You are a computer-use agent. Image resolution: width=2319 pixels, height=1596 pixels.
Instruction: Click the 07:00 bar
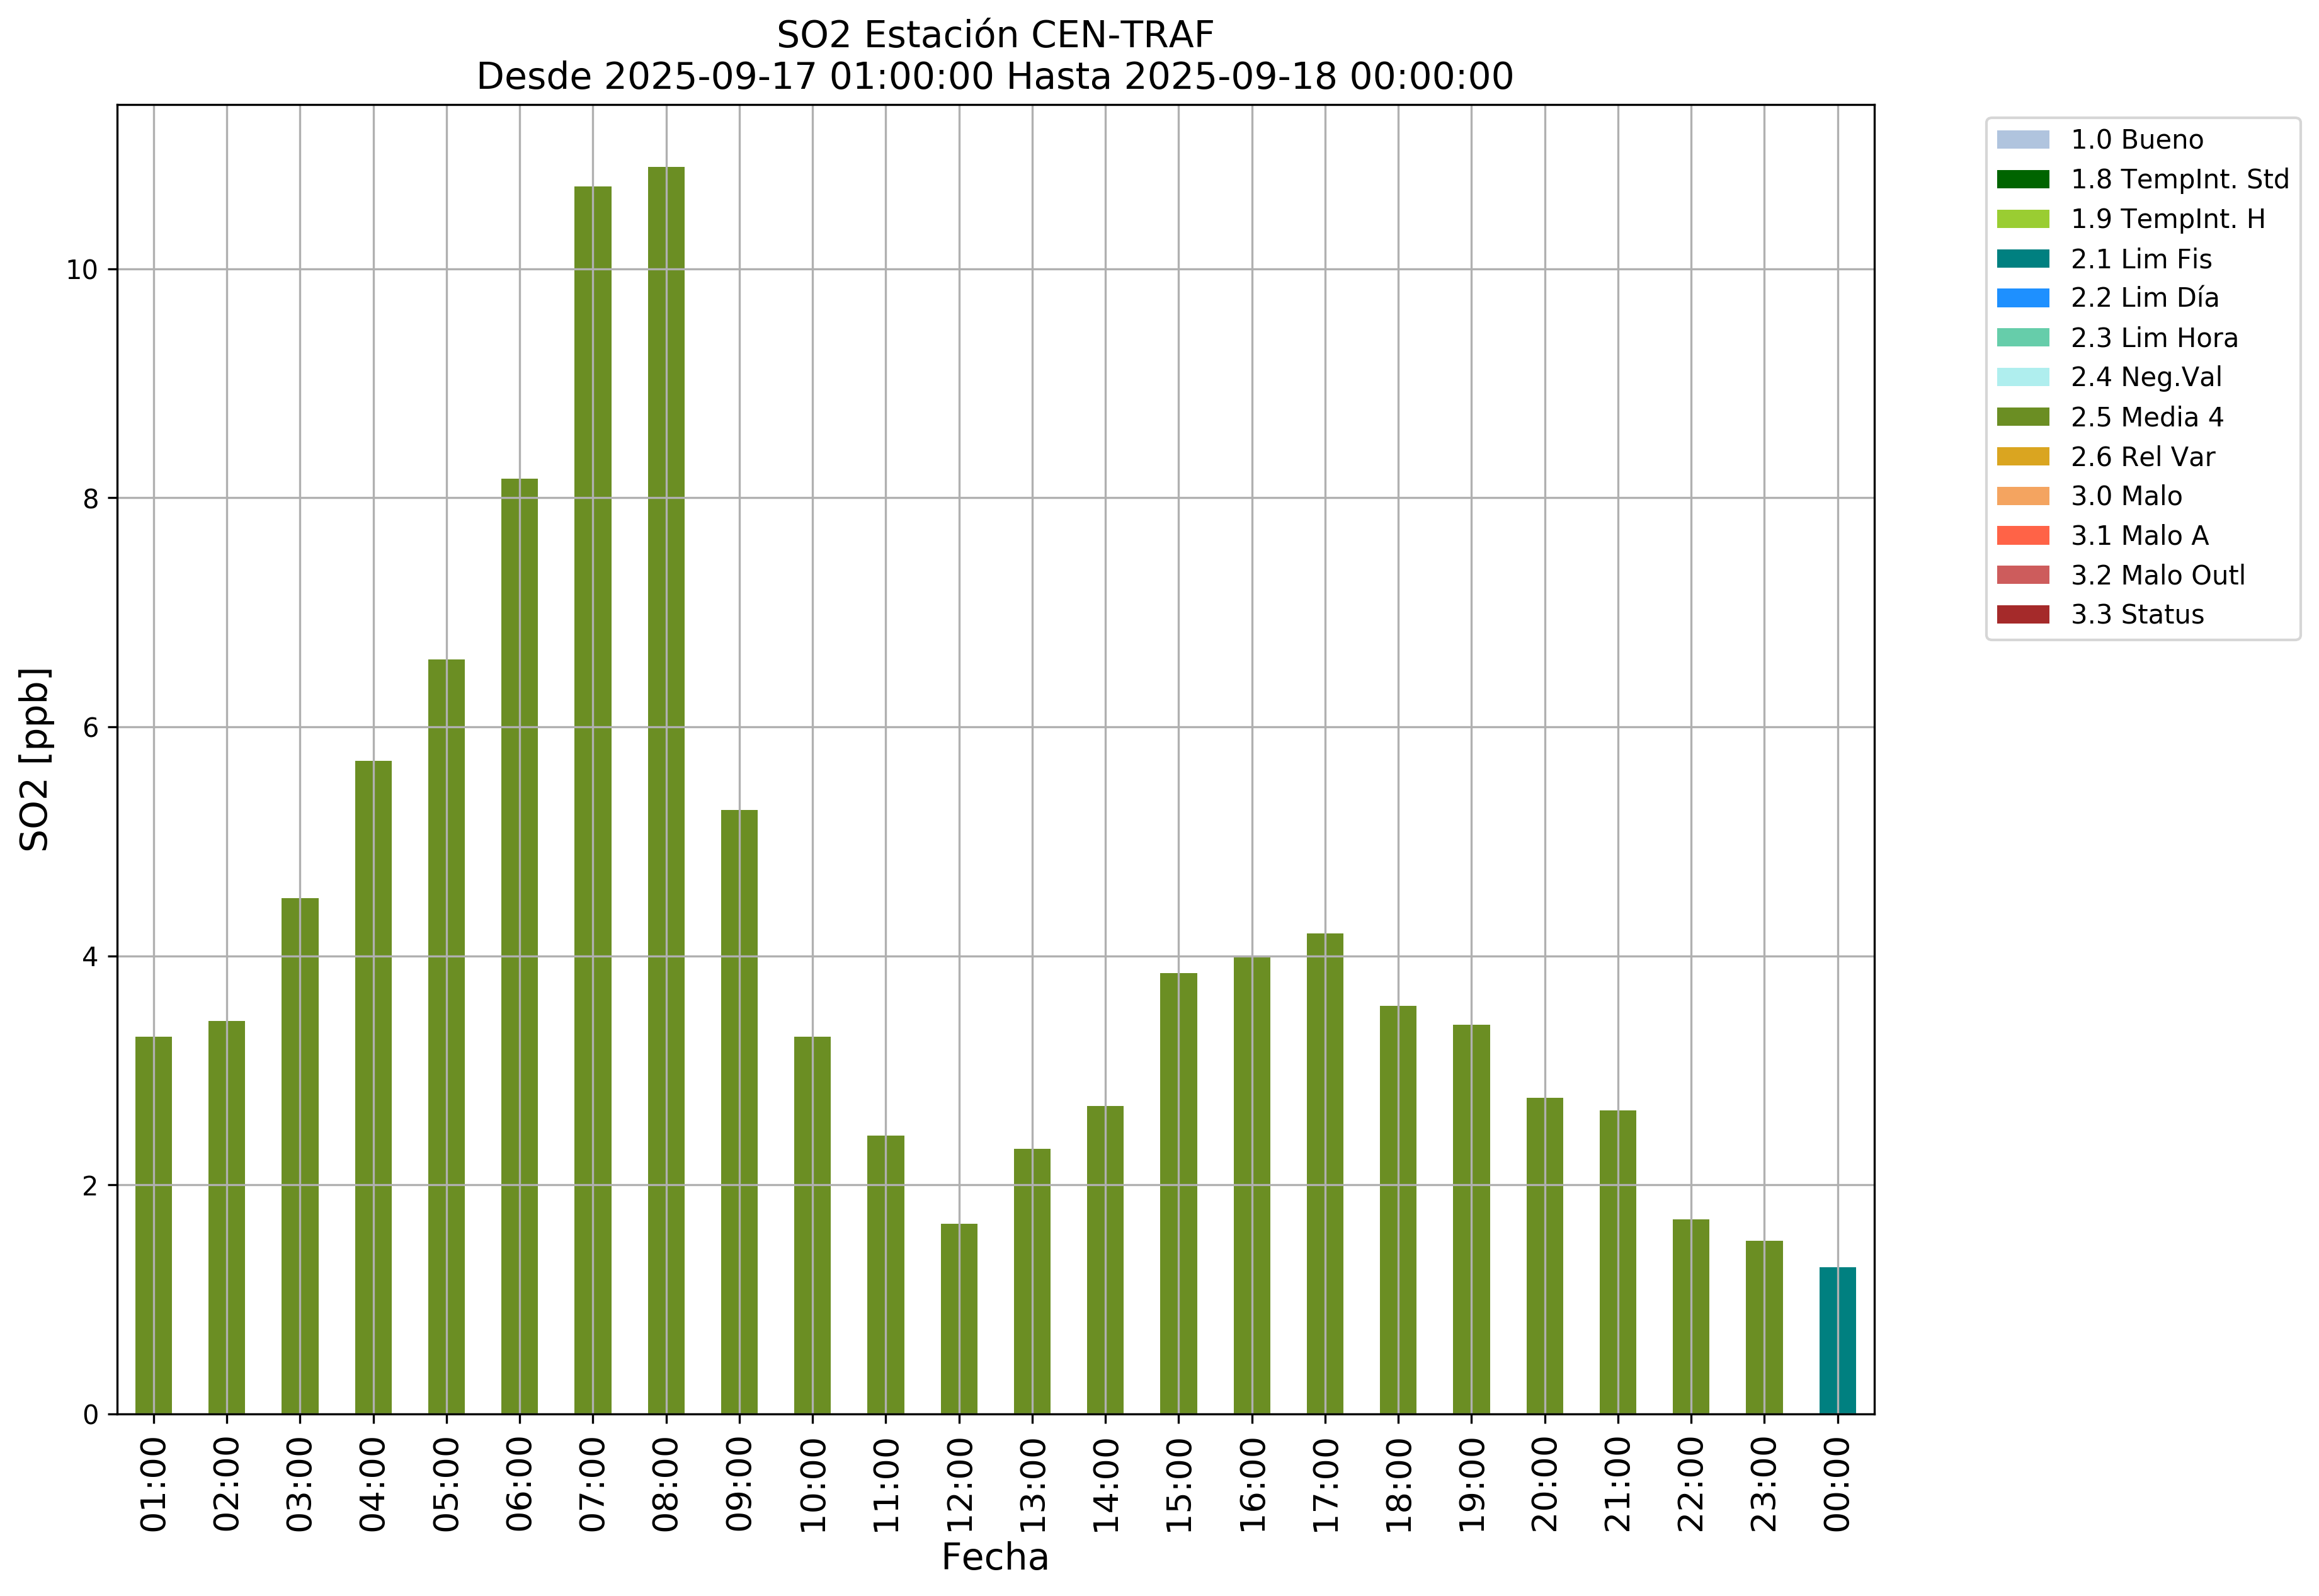593,800
